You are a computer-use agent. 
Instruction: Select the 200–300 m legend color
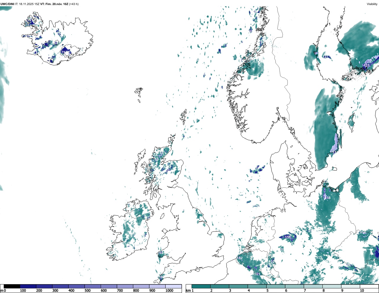pyautogui.click(x=44, y=286)
